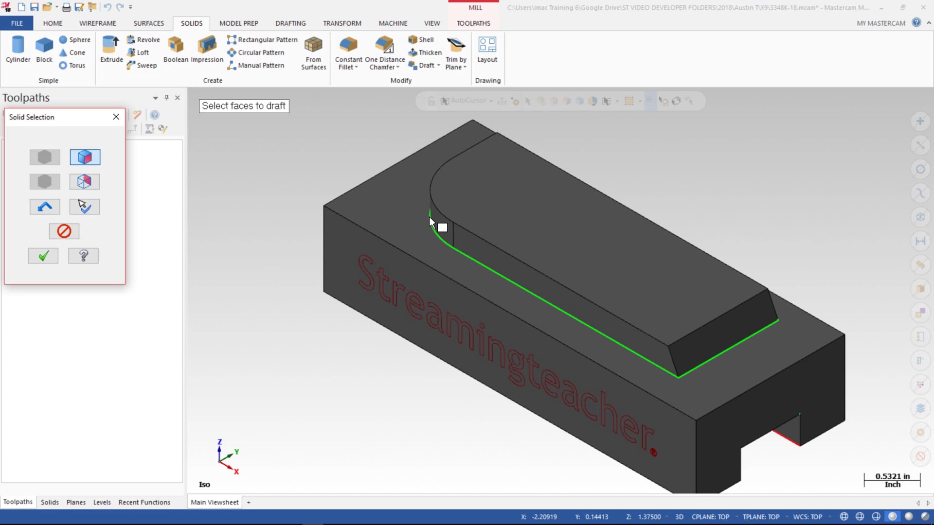Viewport: 934px width, 525px height.
Task: Expand the One Distance Chamfer dropdown
Action: click(398, 67)
